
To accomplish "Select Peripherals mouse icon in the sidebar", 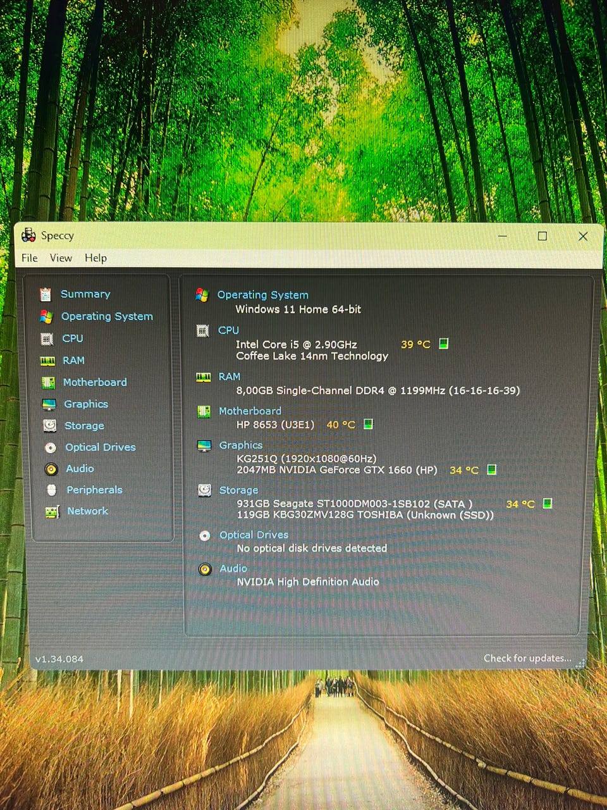I will click(52, 490).
